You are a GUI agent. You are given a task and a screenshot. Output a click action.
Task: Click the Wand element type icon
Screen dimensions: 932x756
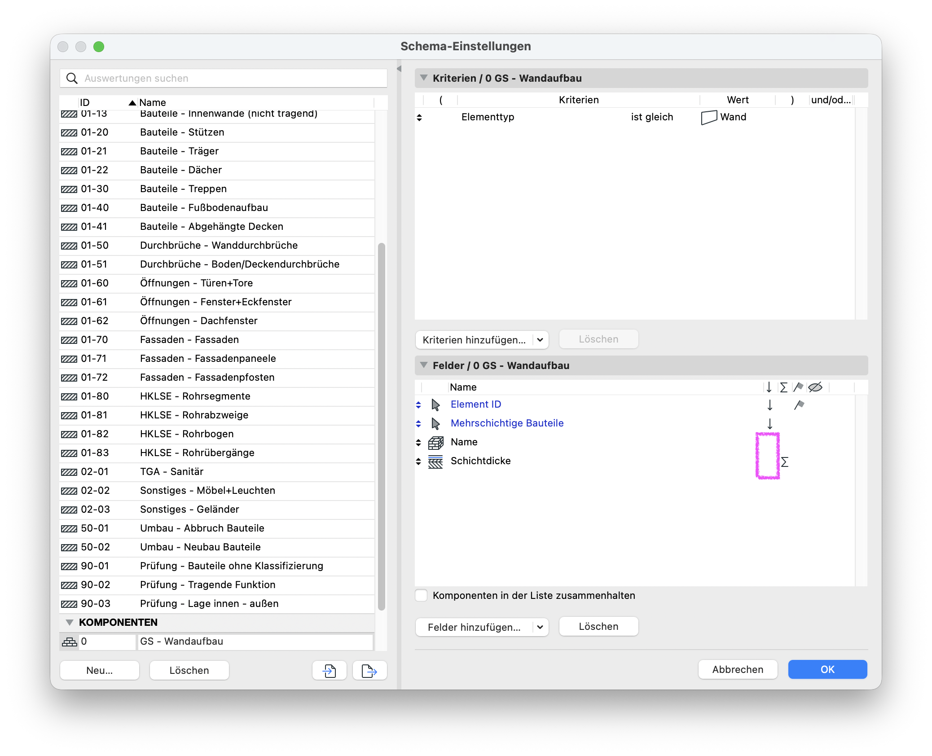pos(709,118)
